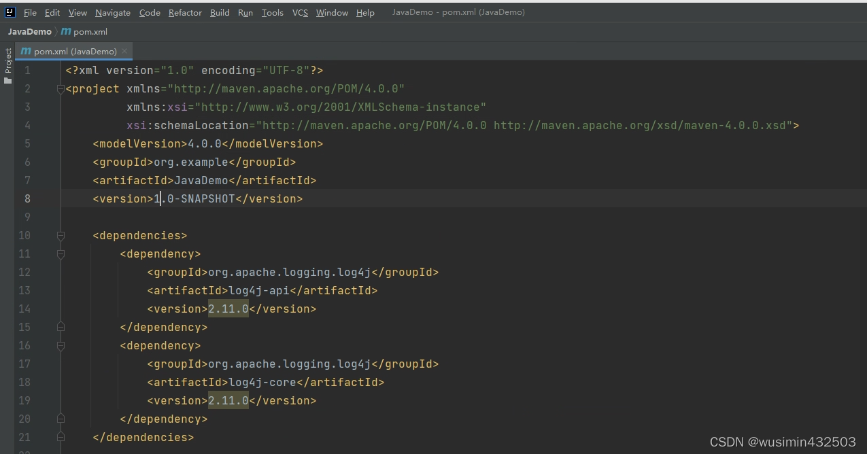Collapse the dependencies block at line 10
Screen dimensions: 867x454
tap(61, 236)
